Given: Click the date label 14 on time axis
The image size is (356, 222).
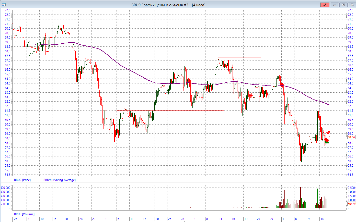Looking at the screenshot, I should [322, 219].
